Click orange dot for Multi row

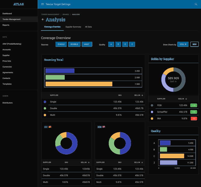[45, 115]
